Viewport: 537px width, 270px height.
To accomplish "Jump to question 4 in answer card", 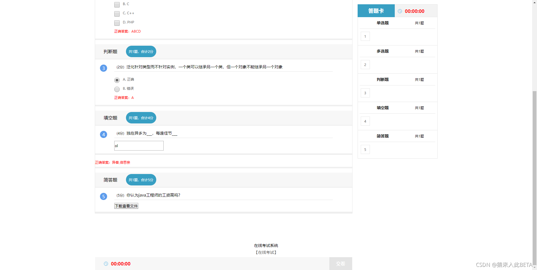I will (x=365, y=121).
